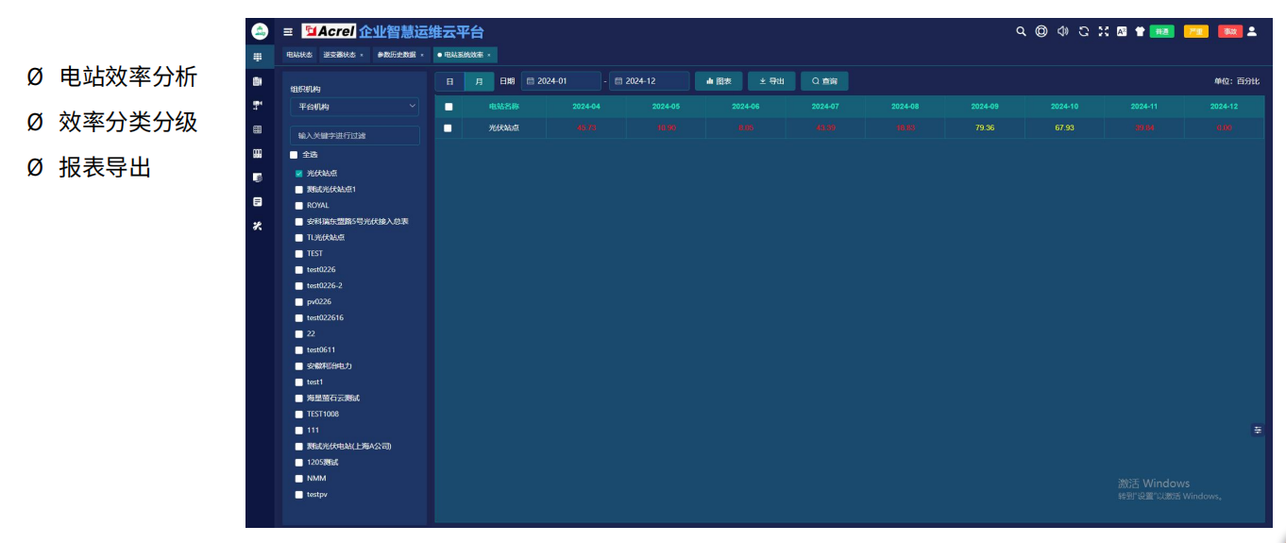Image resolution: width=1286 pixels, height=543 pixels.
Task: Click the search magnifier icon in header
Action: (x=1021, y=31)
